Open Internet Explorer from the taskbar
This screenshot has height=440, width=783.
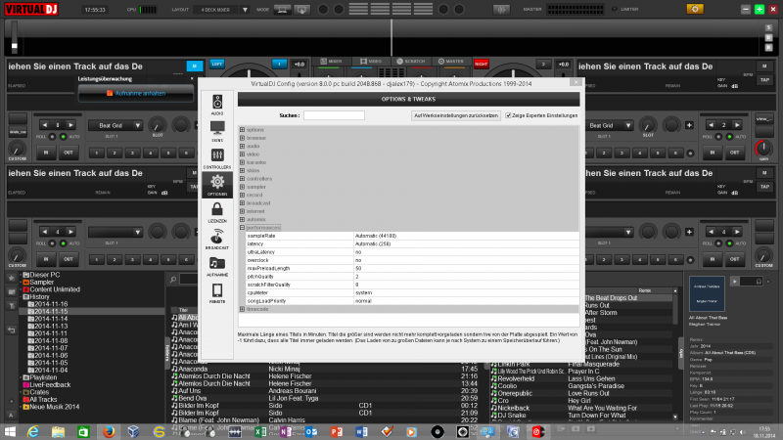(33, 431)
